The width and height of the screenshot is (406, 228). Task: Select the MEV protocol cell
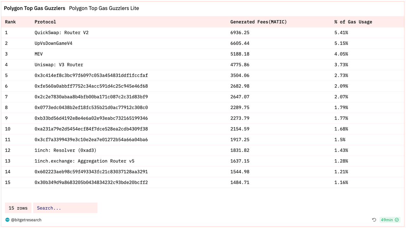point(39,54)
